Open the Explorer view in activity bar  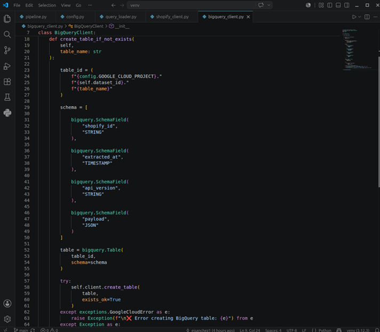(7, 19)
